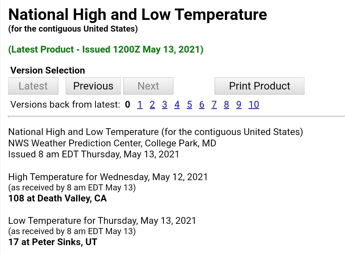This screenshot has width=345, height=254.
Task: Click the Next version button
Action: click(148, 86)
